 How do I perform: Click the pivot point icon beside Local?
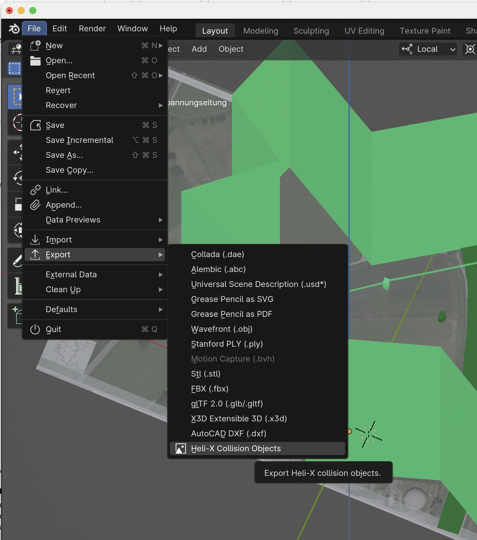[x=470, y=49]
